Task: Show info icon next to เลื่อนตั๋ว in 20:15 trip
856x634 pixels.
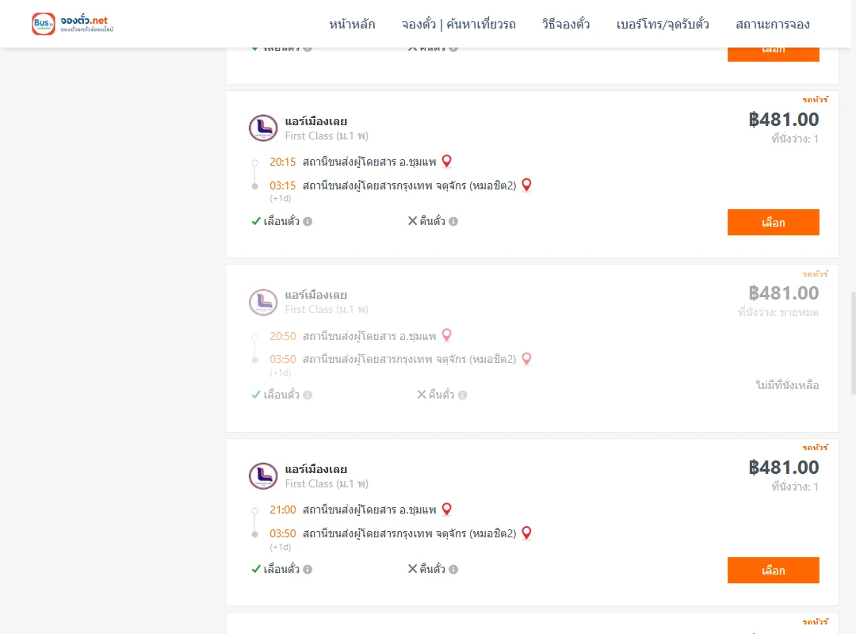Action: (x=308, y=221)
